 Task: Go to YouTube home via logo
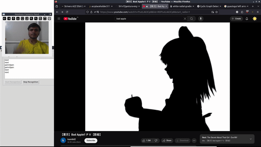70,19
